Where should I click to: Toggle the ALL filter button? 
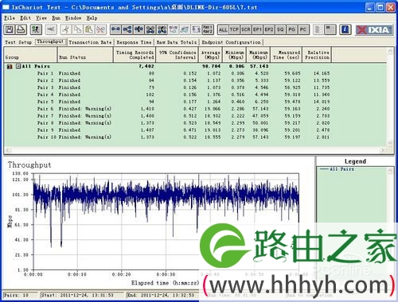[x=223, y=29]
